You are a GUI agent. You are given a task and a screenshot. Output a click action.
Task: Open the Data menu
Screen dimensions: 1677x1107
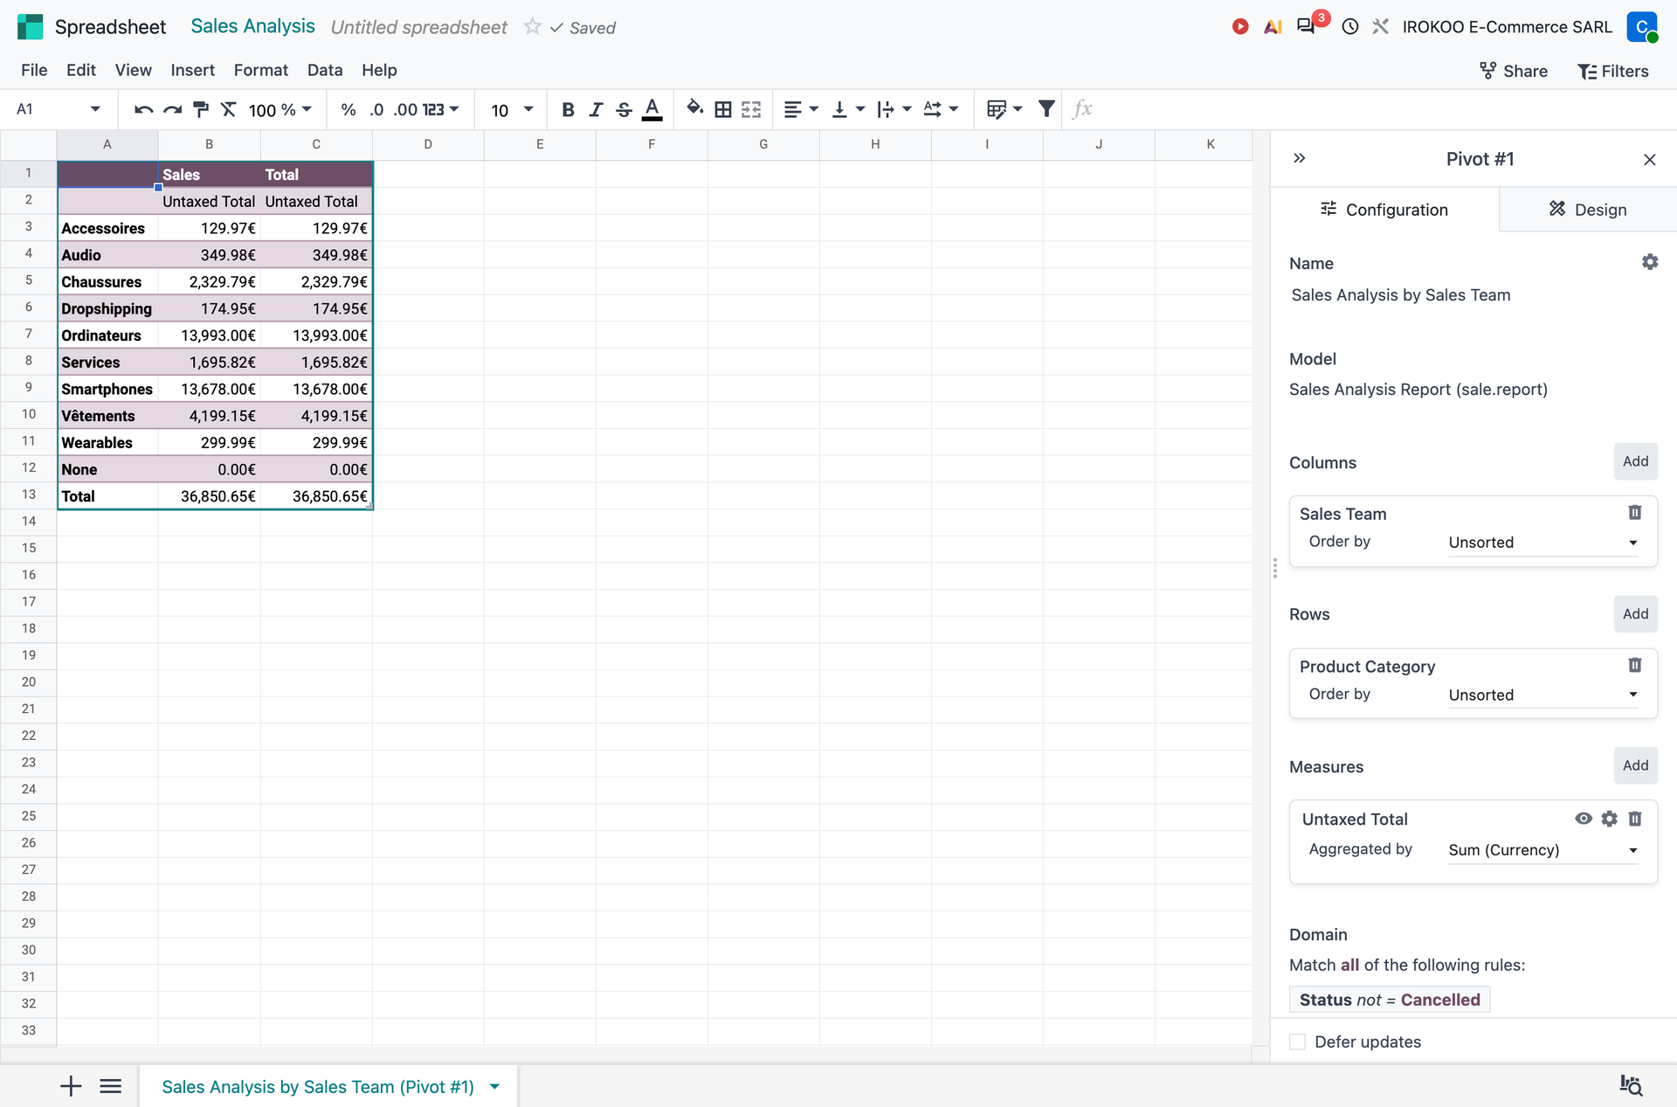325,70
